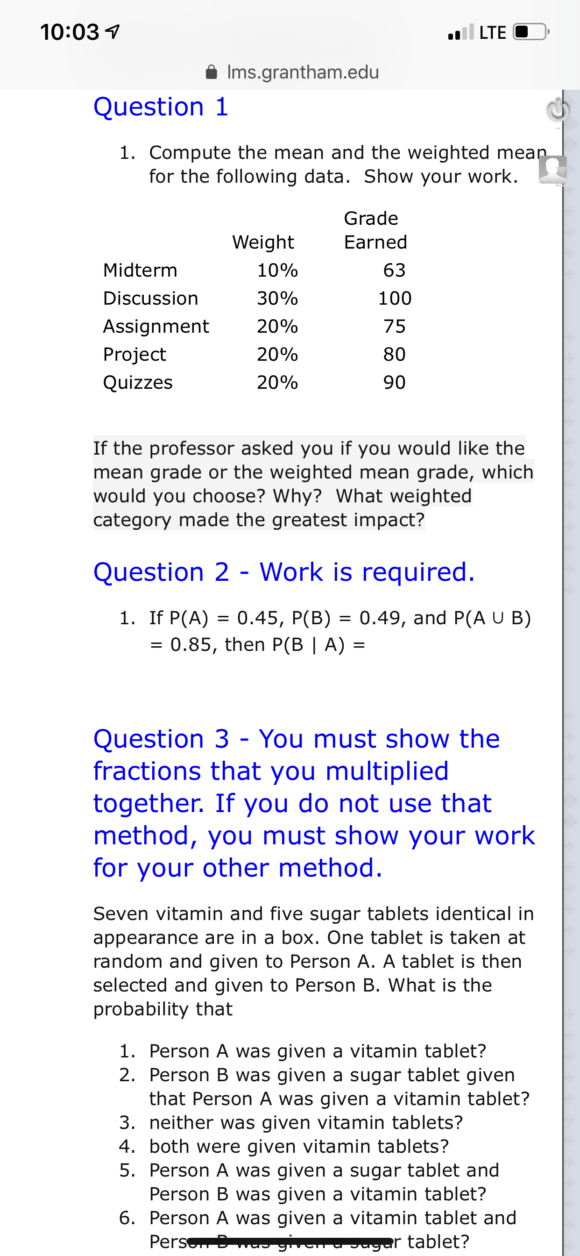This screenshot has height=1256, width=580.
Task: Tap the lms.grantham.edu address bar
Action: click(x=292, y=72)
